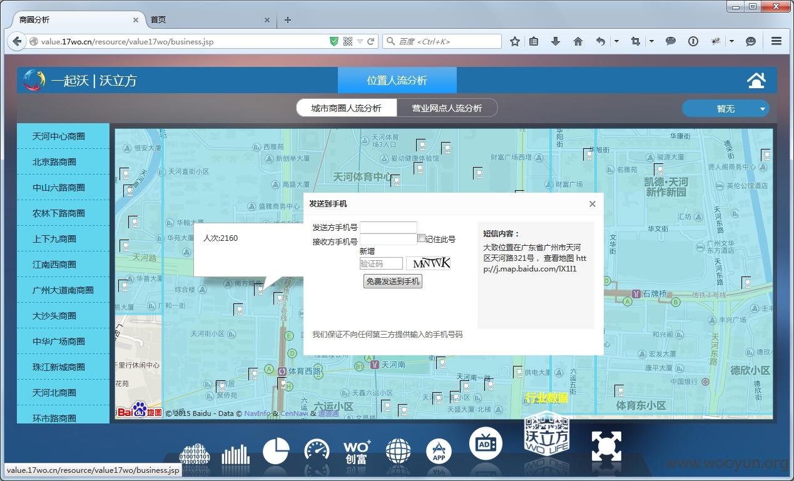
Task: Open downloads via the arrow icon
Action: pyautogui.click(x=556, y=41)
